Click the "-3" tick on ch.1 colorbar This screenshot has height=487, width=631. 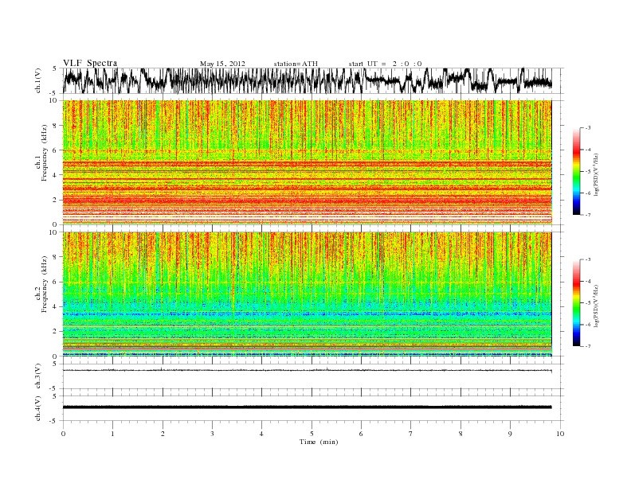click(x=587, y=128)
